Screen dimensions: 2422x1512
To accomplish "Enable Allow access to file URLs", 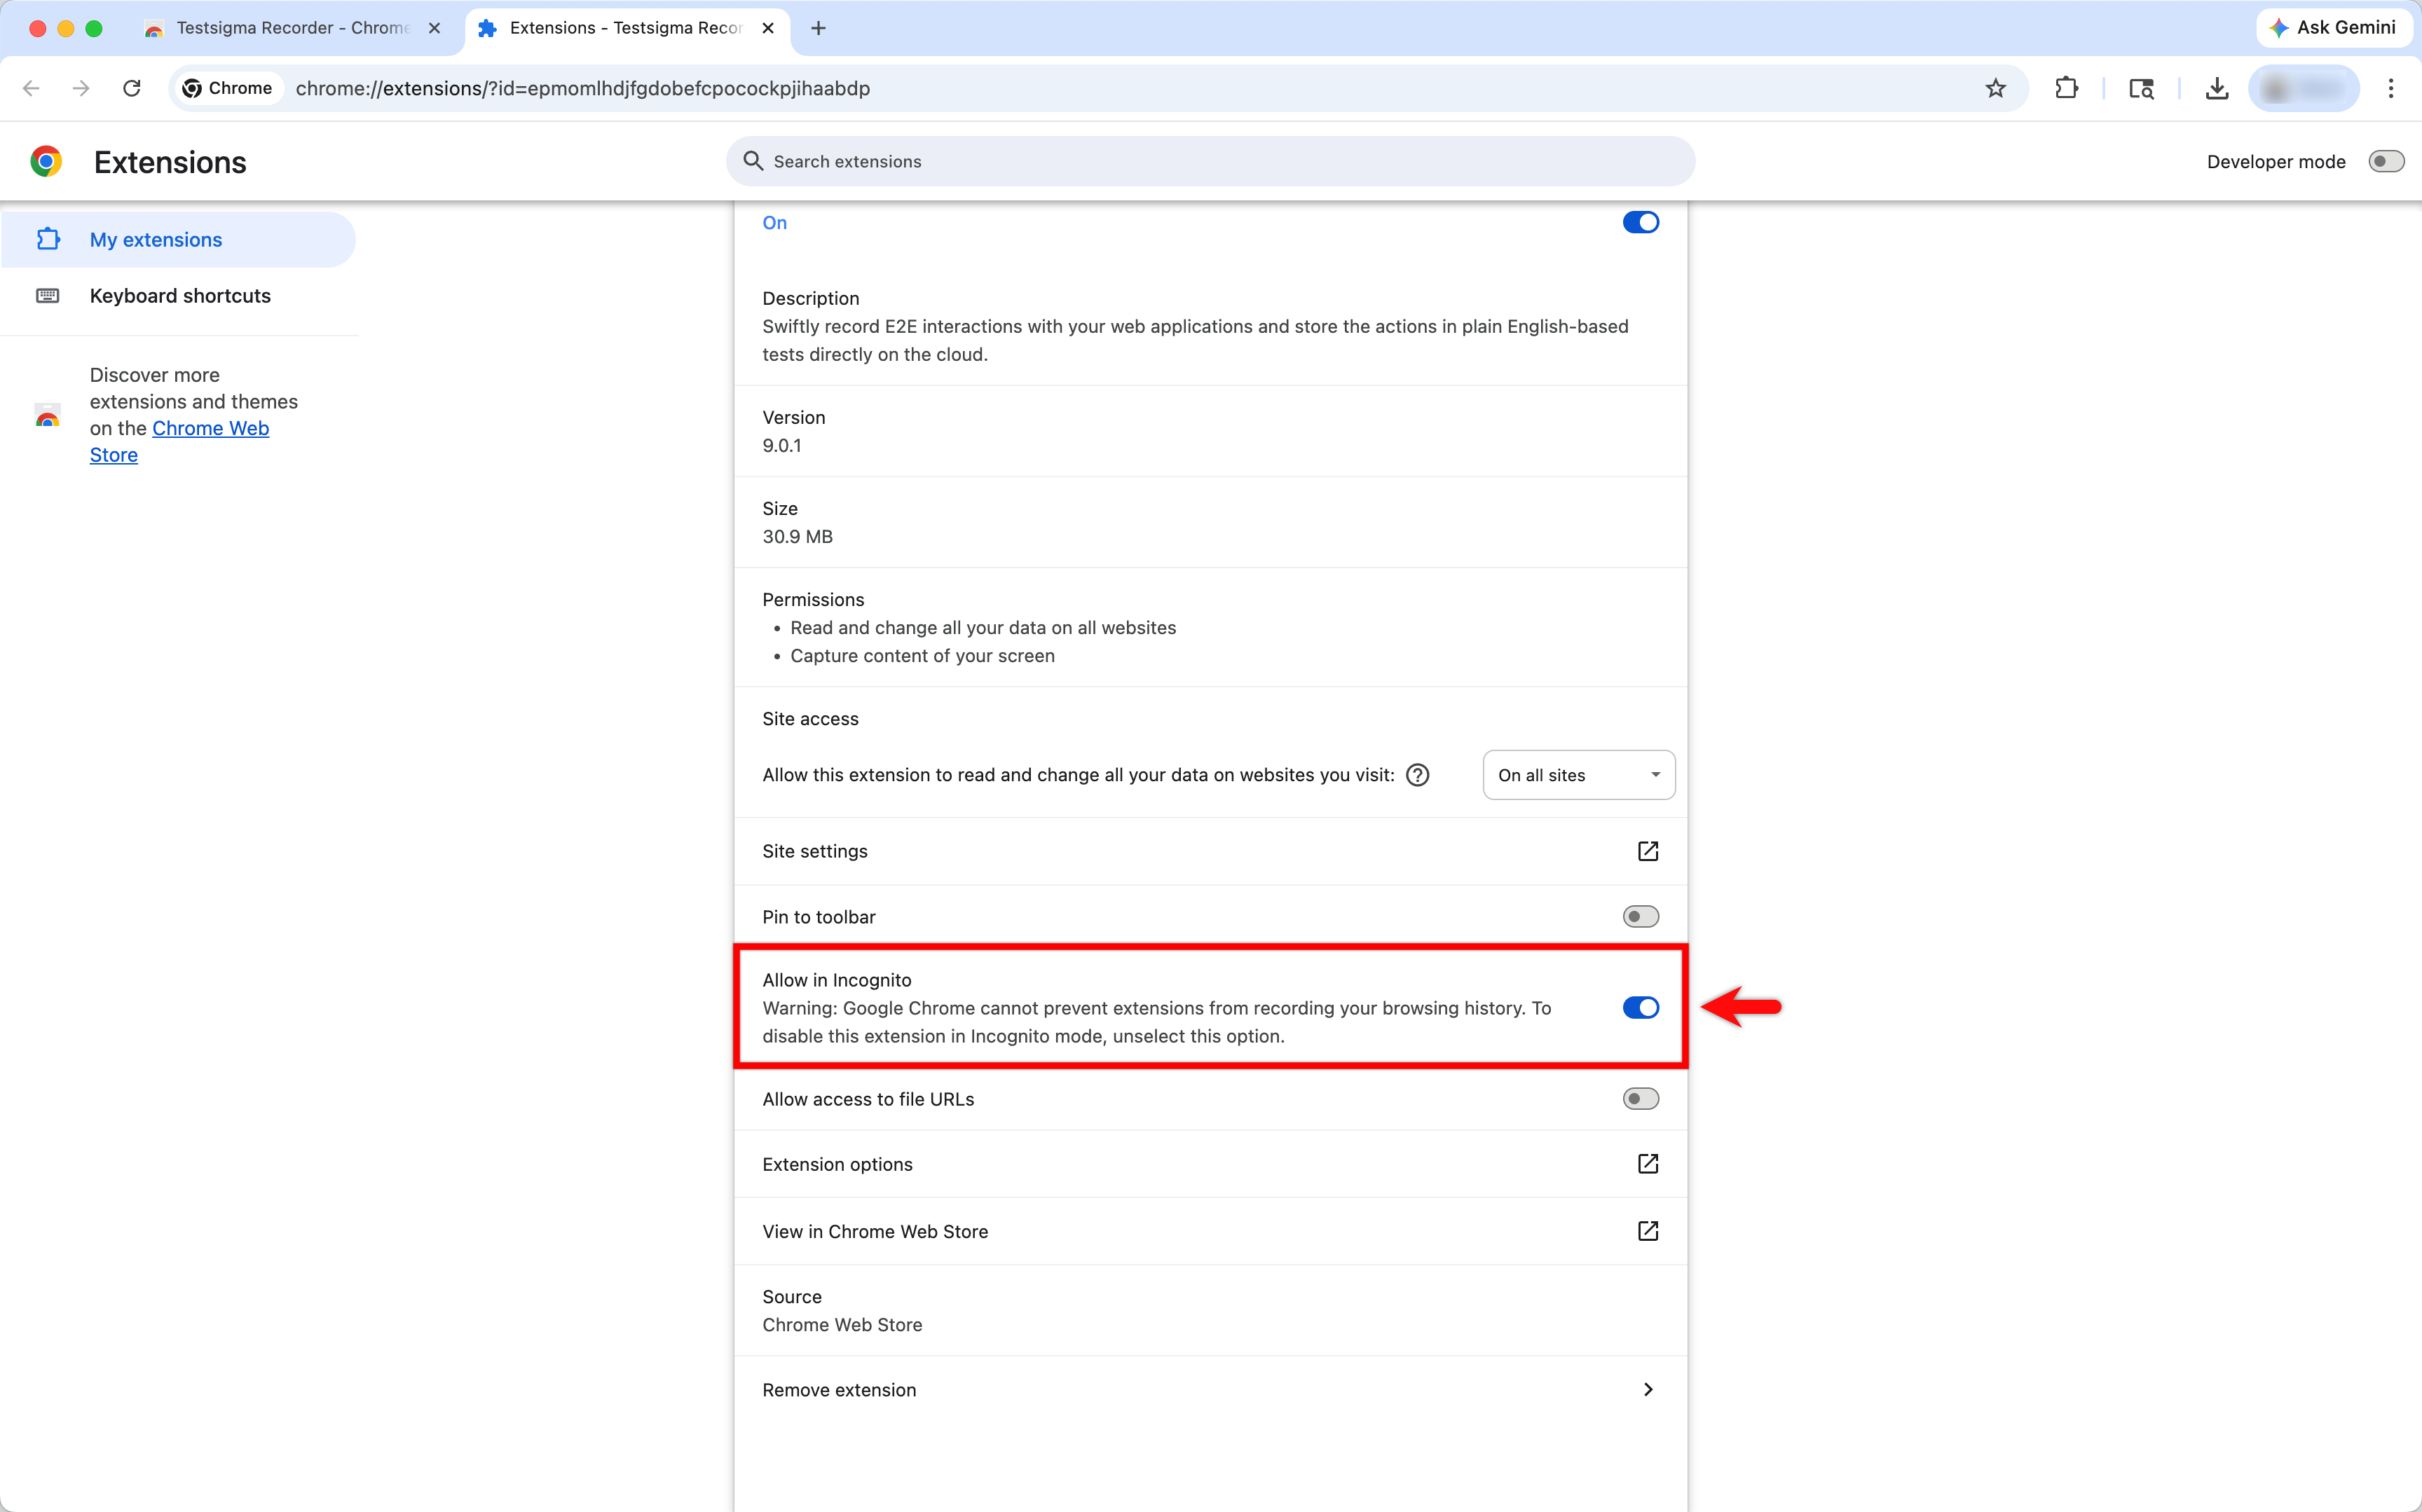I will pyautogui.click(x=1640, y=1099).
